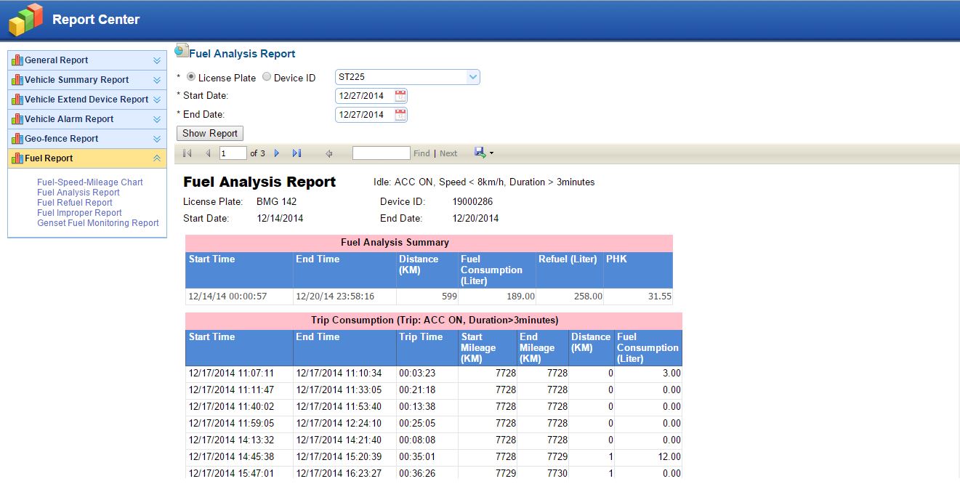Click the Find link in toolbar
The height and width of the screenshot is (484, 960).
tap(421, 153)
